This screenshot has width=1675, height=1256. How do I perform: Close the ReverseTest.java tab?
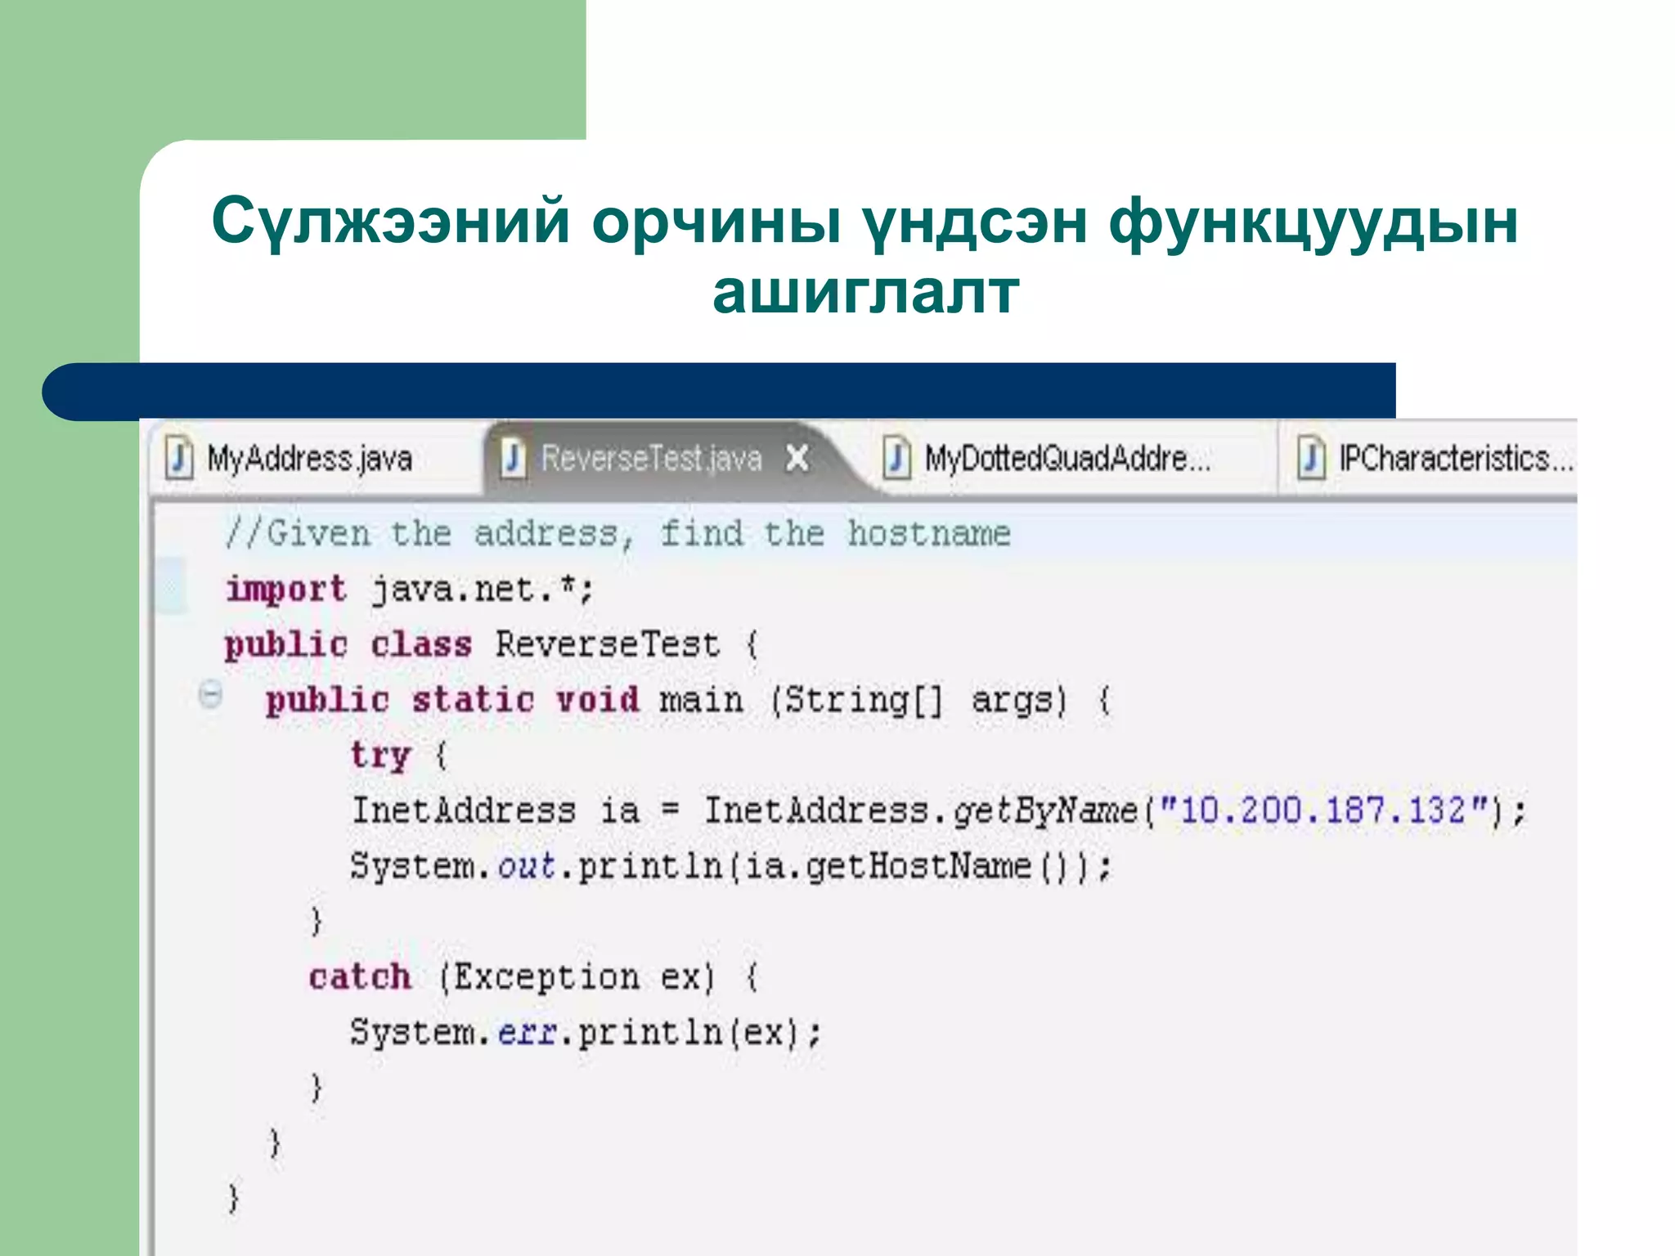pos(797,458)
